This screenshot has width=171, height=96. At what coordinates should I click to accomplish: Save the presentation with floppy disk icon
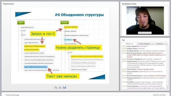click(x=65, y=87)
